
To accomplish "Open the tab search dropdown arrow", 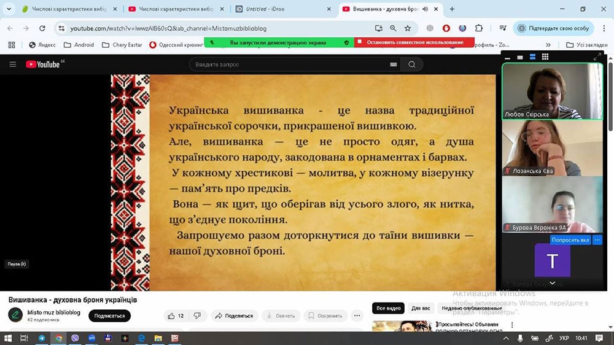I will tap(9, 9).
